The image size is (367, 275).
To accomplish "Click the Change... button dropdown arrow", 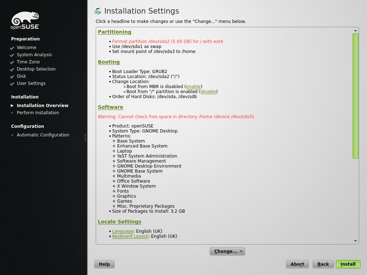I will [x=241, y=251].
